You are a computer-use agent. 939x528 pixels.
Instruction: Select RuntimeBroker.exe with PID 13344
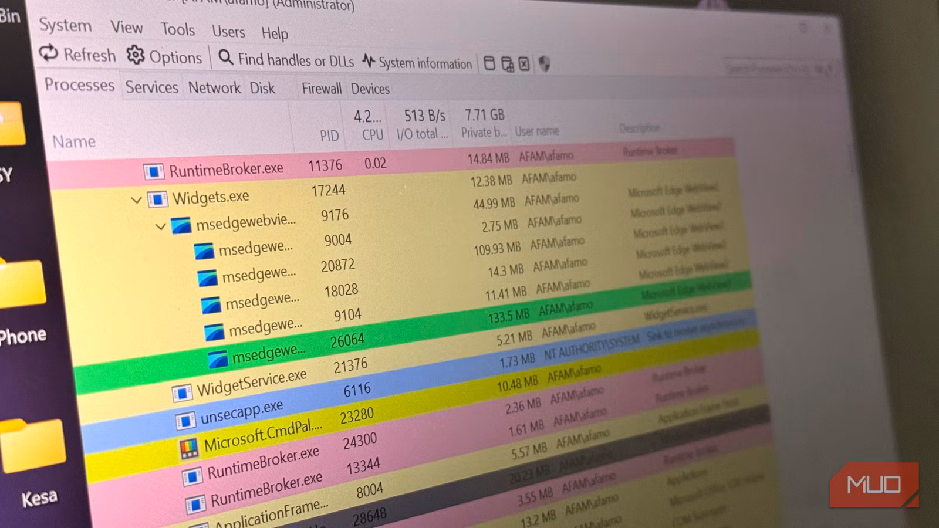pyautogui.click(x=428, y=455)
